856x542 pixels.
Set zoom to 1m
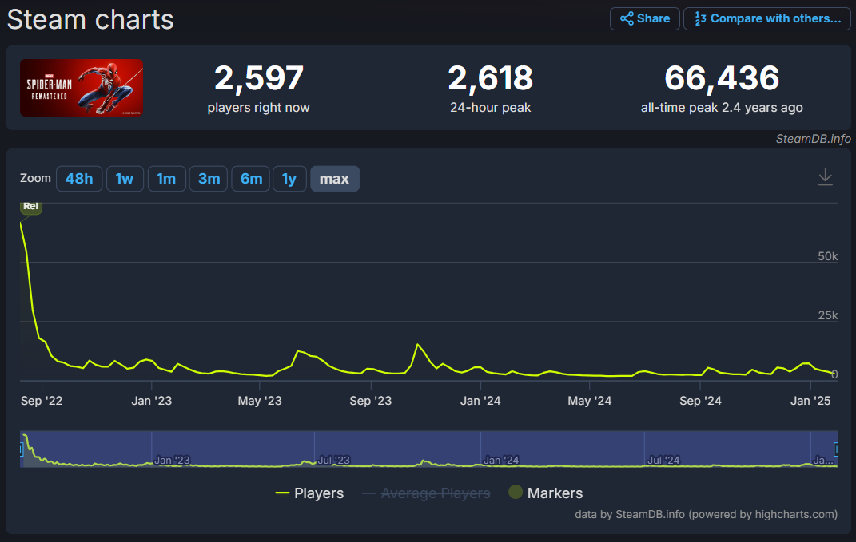(166, 179)
